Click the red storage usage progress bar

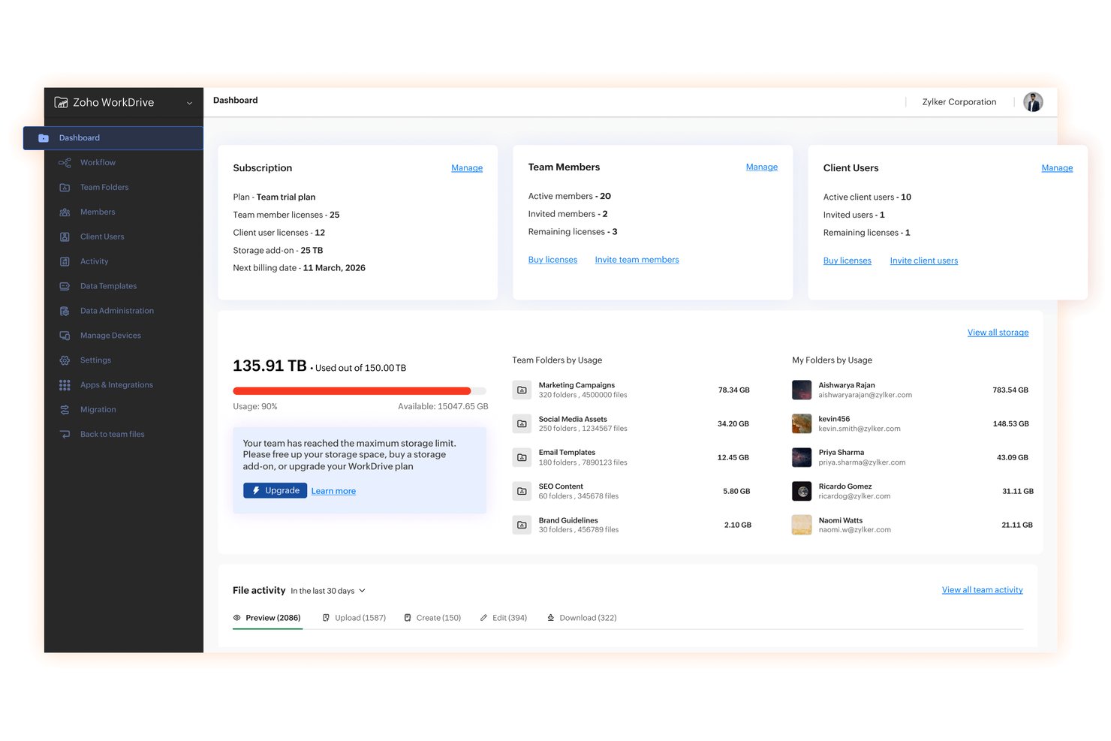(x=352, y=391)
